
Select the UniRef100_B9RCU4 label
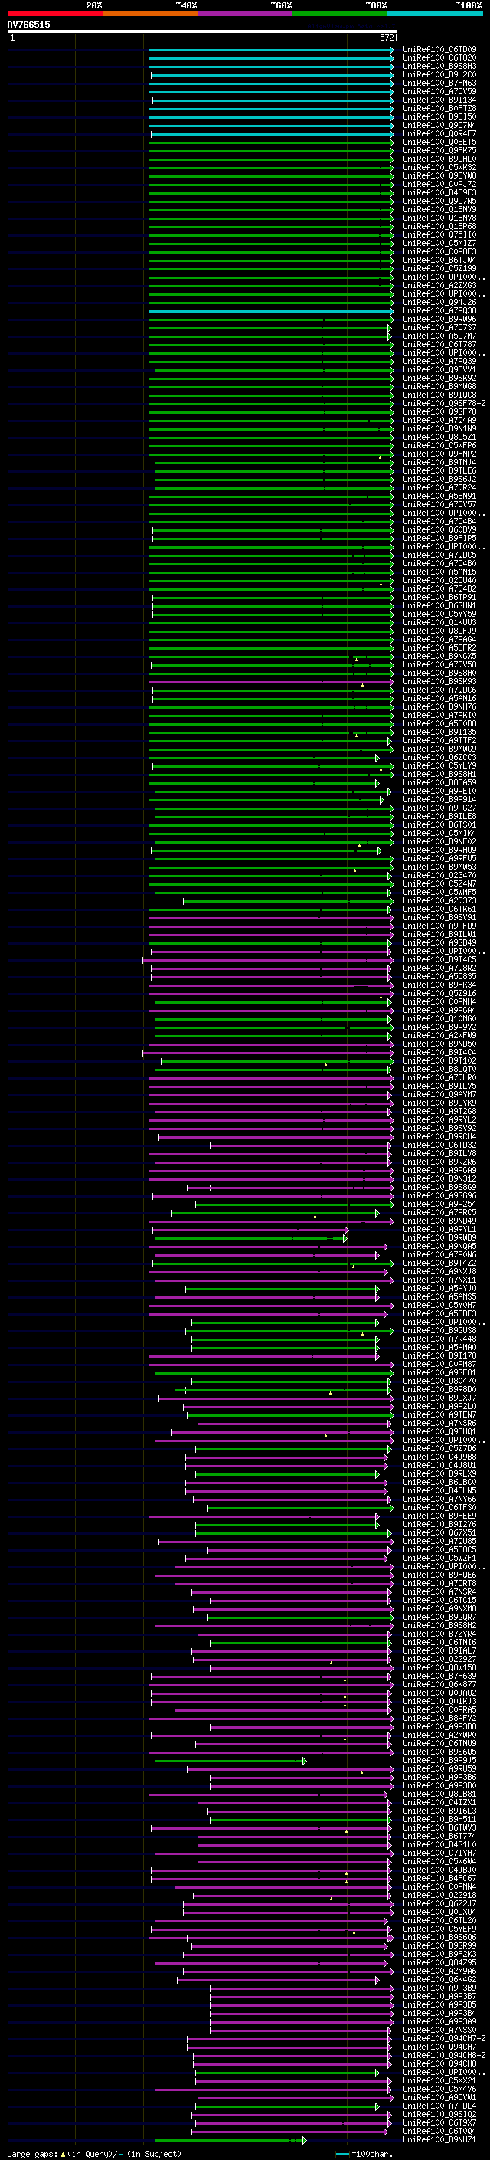click(439, 1136)
